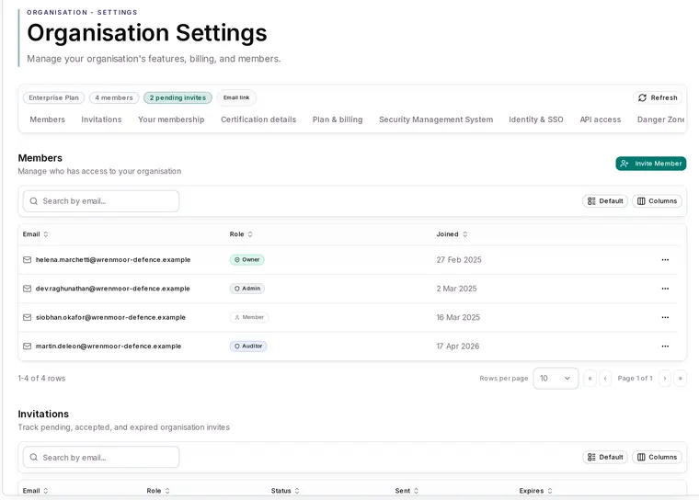Click the Enterprise Plan badge
This screenshot has height=500, width=699.
54,97
